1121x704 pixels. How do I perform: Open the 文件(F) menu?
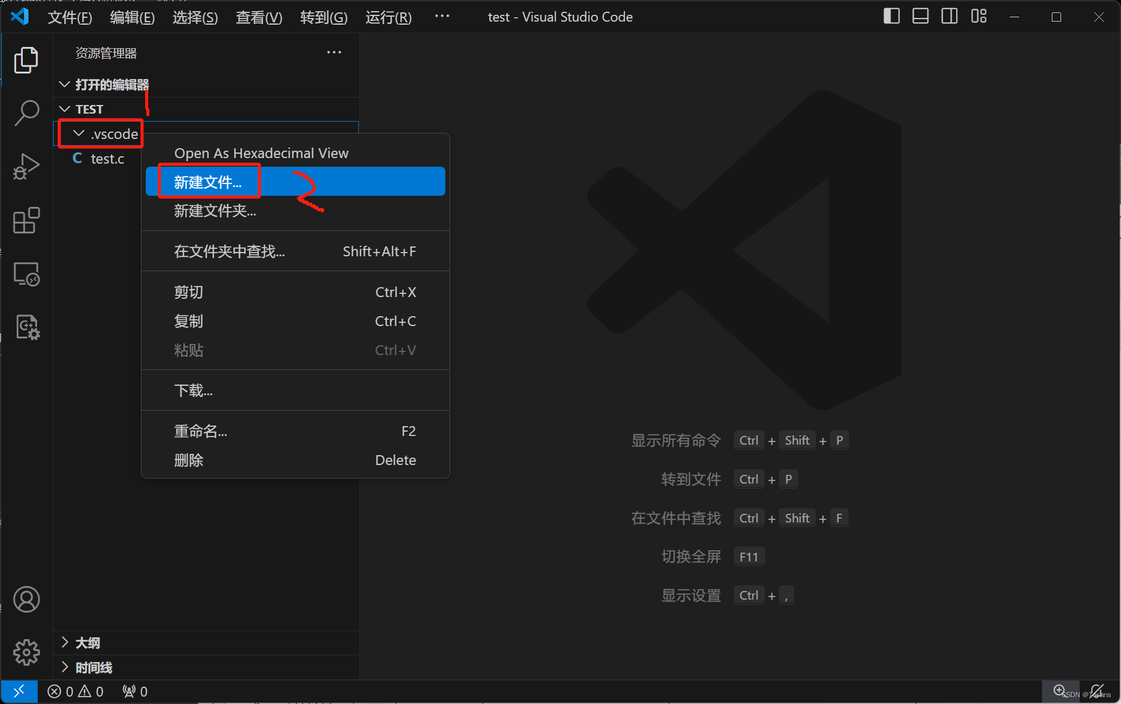[x=70, y=17]
